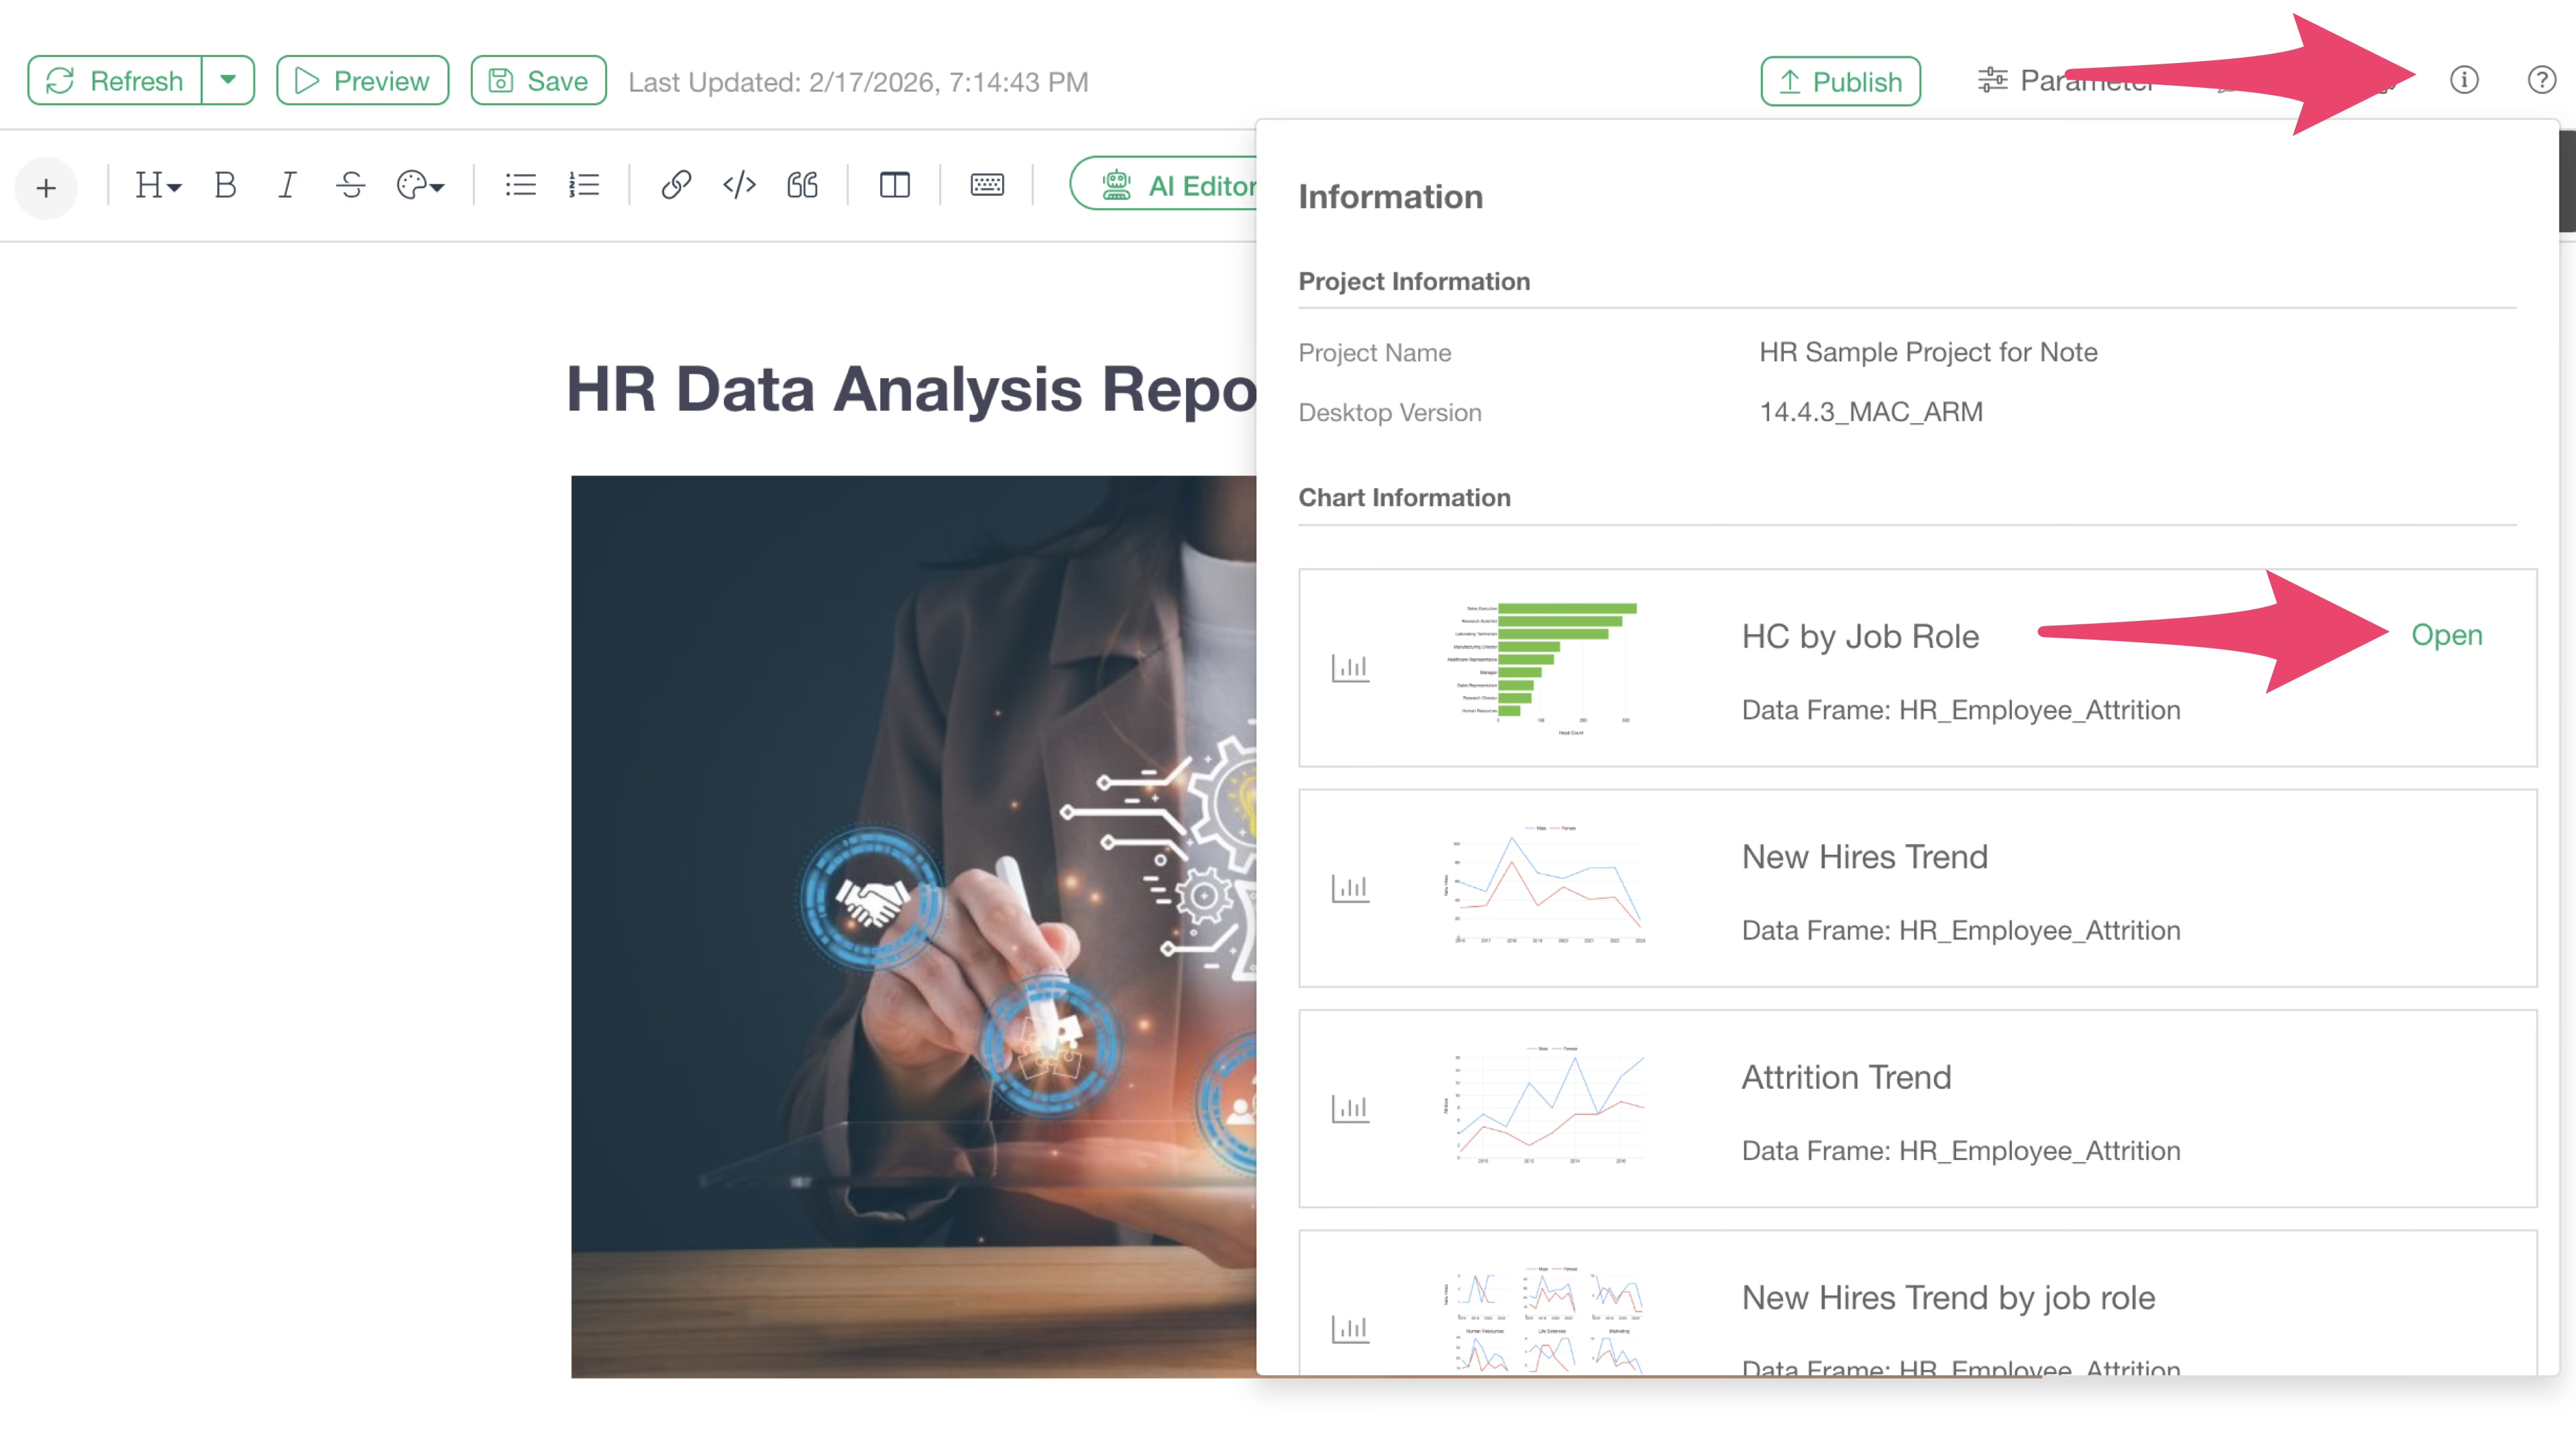Expand the Refresh dropdown arrow
Viewport: 2576px width, 1455px height.
[x=228, y=80]
